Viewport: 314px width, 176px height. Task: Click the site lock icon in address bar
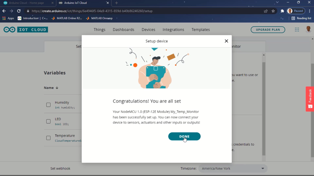click(x=28, y=11)
